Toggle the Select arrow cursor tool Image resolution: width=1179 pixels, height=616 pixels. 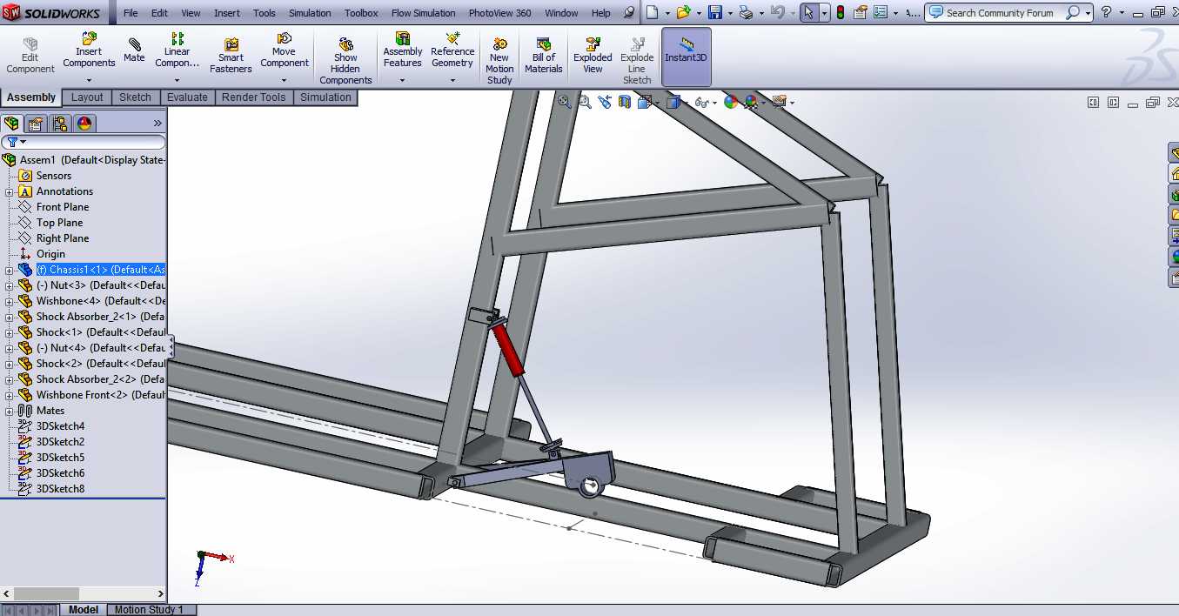[x=808, y=12]
